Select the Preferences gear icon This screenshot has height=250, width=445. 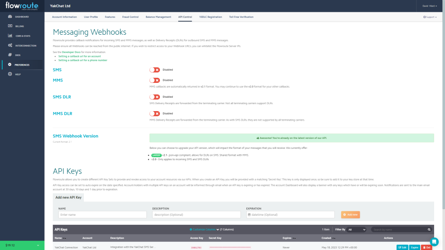point(10,65)
